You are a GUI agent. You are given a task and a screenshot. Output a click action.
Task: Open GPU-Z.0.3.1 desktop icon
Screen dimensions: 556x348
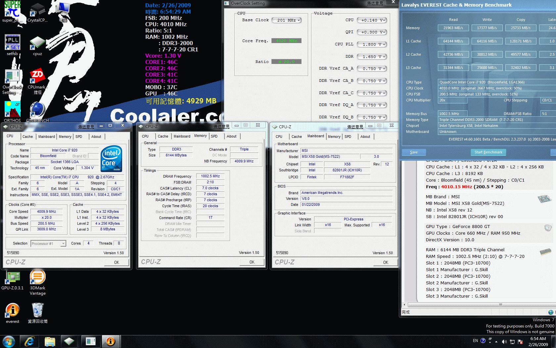pyautogui.click(x=12, y=280)
